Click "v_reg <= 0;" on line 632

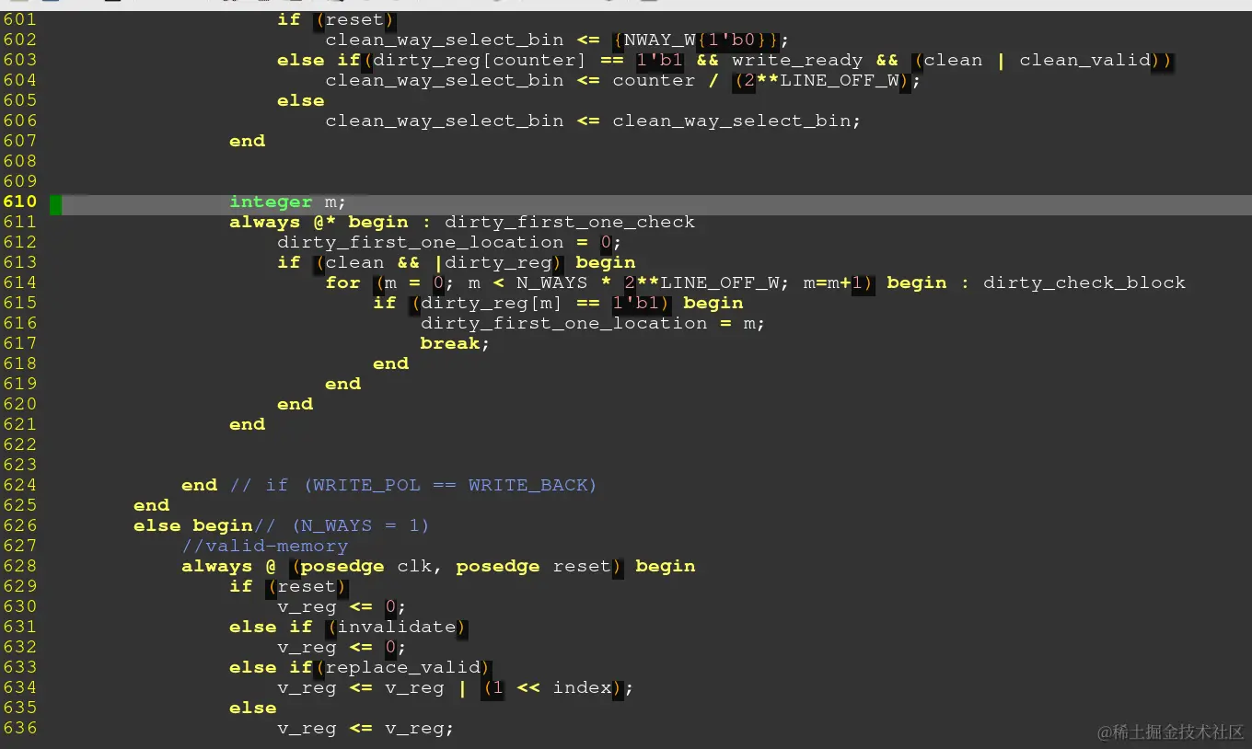342,648
